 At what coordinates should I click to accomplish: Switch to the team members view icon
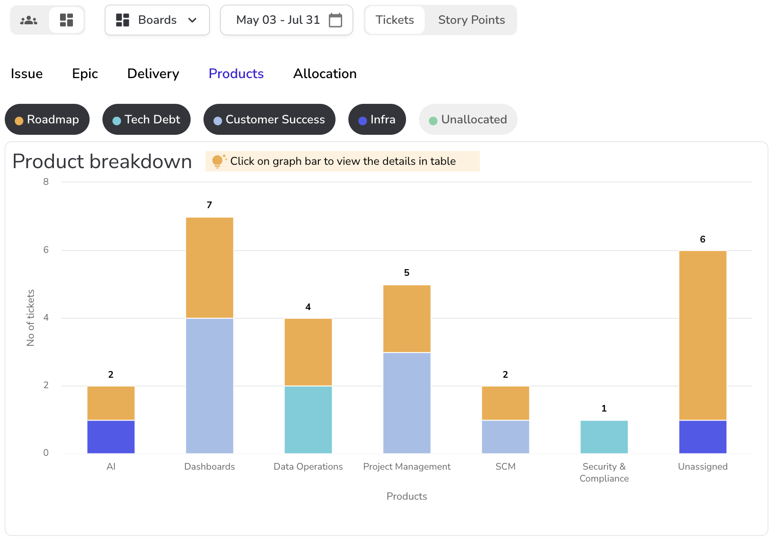[x=29, y=20]
